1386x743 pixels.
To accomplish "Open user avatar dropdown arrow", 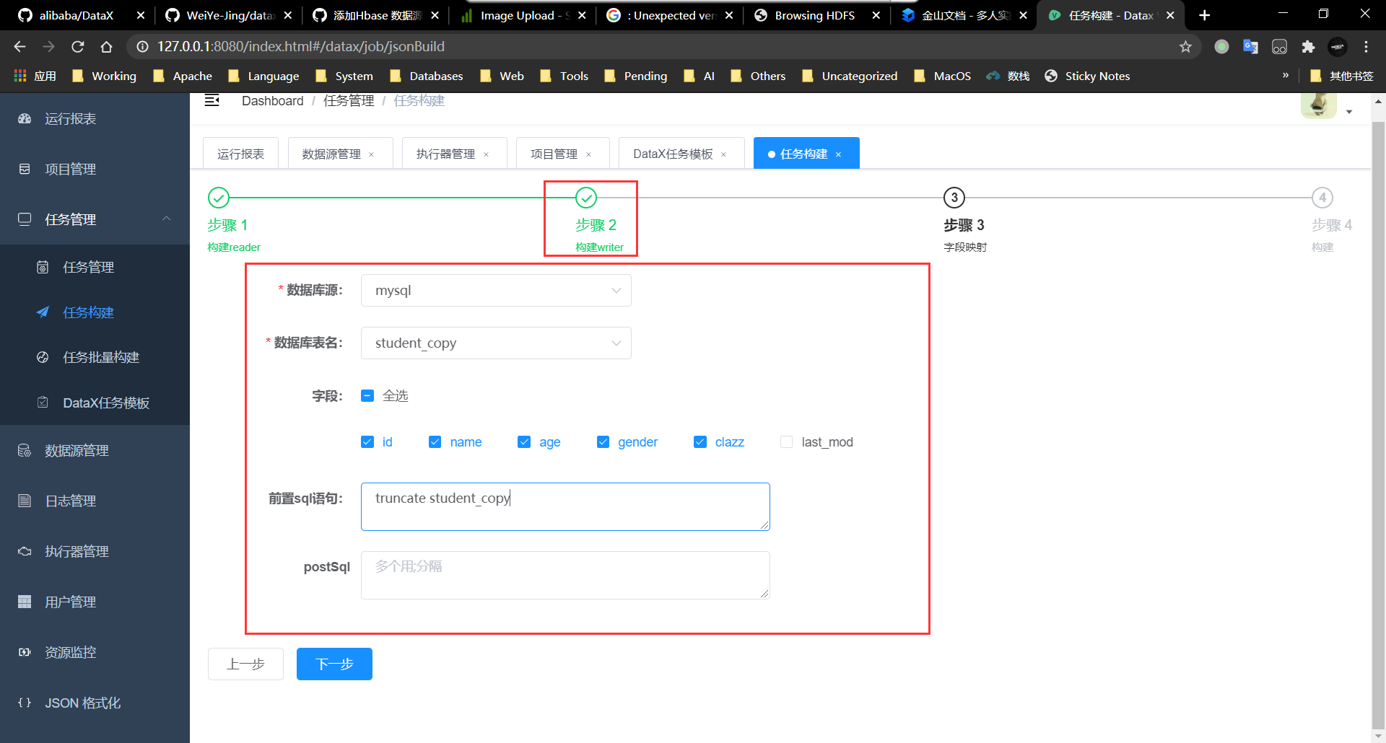I will (1348, 112).
